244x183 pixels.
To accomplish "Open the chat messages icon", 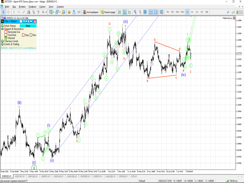I will tap(233, 12).
